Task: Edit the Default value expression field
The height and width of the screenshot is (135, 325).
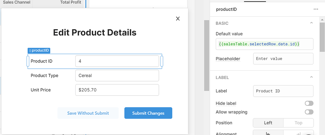Action: point(264,44)
